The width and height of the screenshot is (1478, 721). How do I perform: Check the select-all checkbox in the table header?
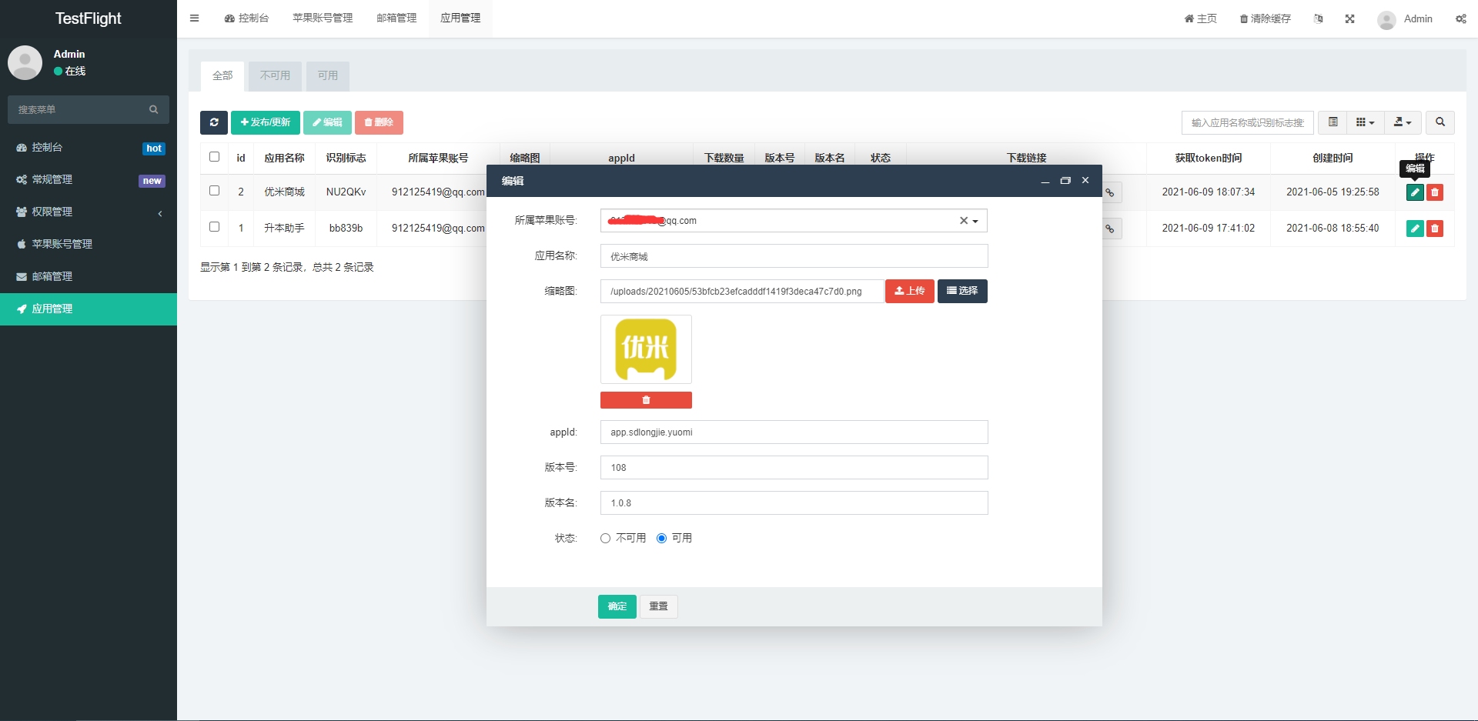coord(215,157)
